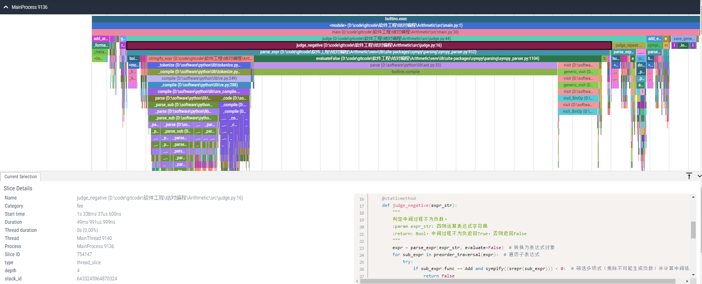The height and width of the screenshot is (284, 702).
Task: Select the judge (judge.py:44) slice
Action: [x=386, y=39]
